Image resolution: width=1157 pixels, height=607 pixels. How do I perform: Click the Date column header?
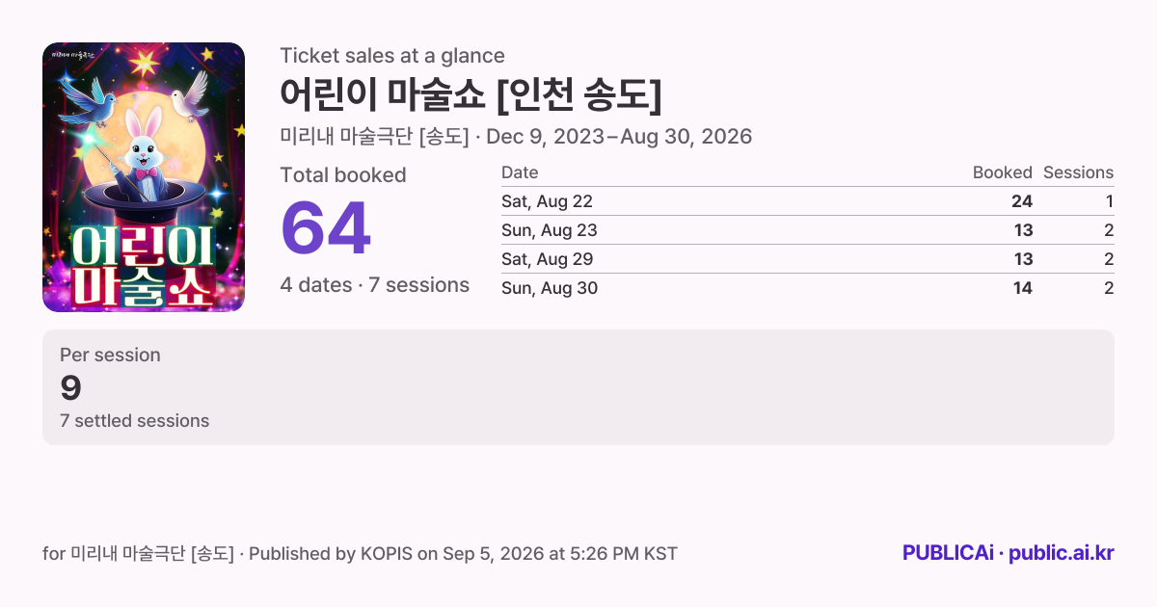tap(520, 172)
